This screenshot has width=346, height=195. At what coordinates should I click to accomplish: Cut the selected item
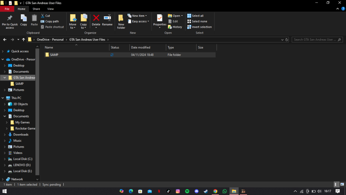click(45, 16)
